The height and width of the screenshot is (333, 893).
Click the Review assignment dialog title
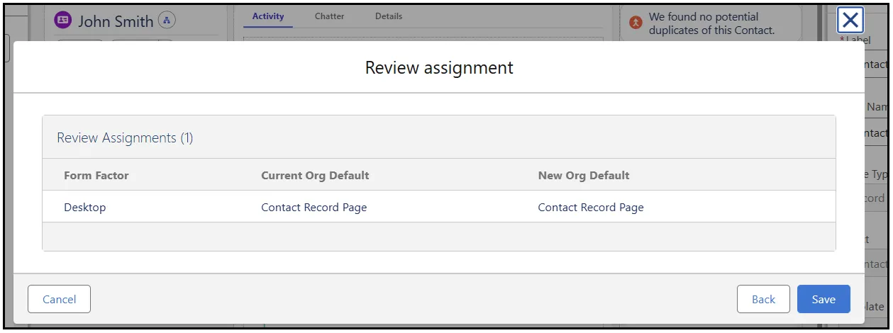pyautogui.click(x=439, y=68)
